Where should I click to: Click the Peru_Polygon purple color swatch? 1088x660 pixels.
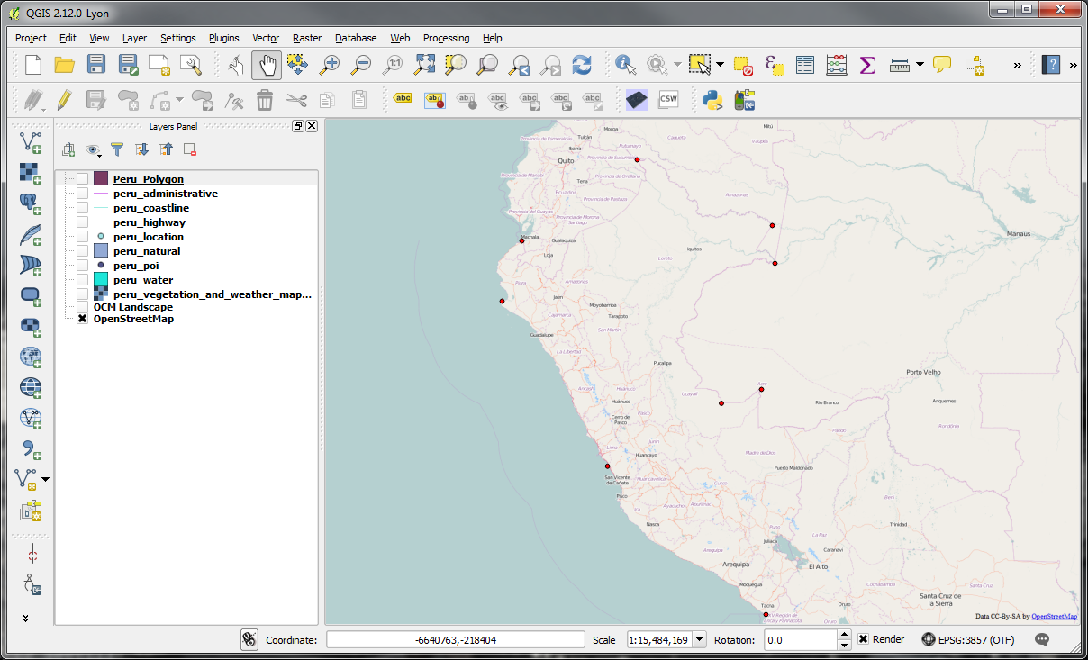click(101, 179)
